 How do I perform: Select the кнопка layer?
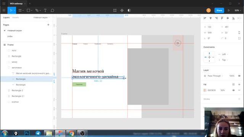click(15, 102)
